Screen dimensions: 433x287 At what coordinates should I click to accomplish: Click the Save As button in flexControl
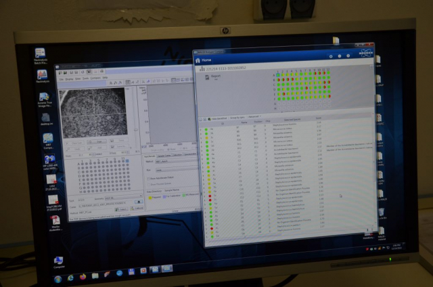point(119,146)
